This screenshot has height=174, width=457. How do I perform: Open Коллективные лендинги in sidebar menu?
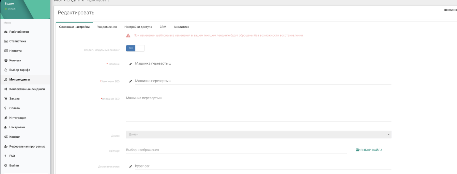(27, 89)
